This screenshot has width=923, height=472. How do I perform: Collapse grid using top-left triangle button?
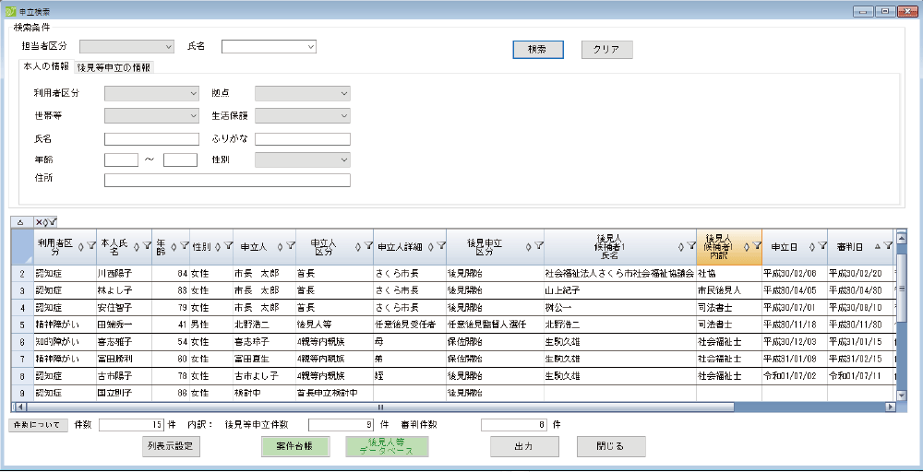(x=20, y=222)
